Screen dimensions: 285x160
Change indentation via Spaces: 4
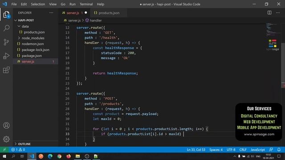point(216,150)
